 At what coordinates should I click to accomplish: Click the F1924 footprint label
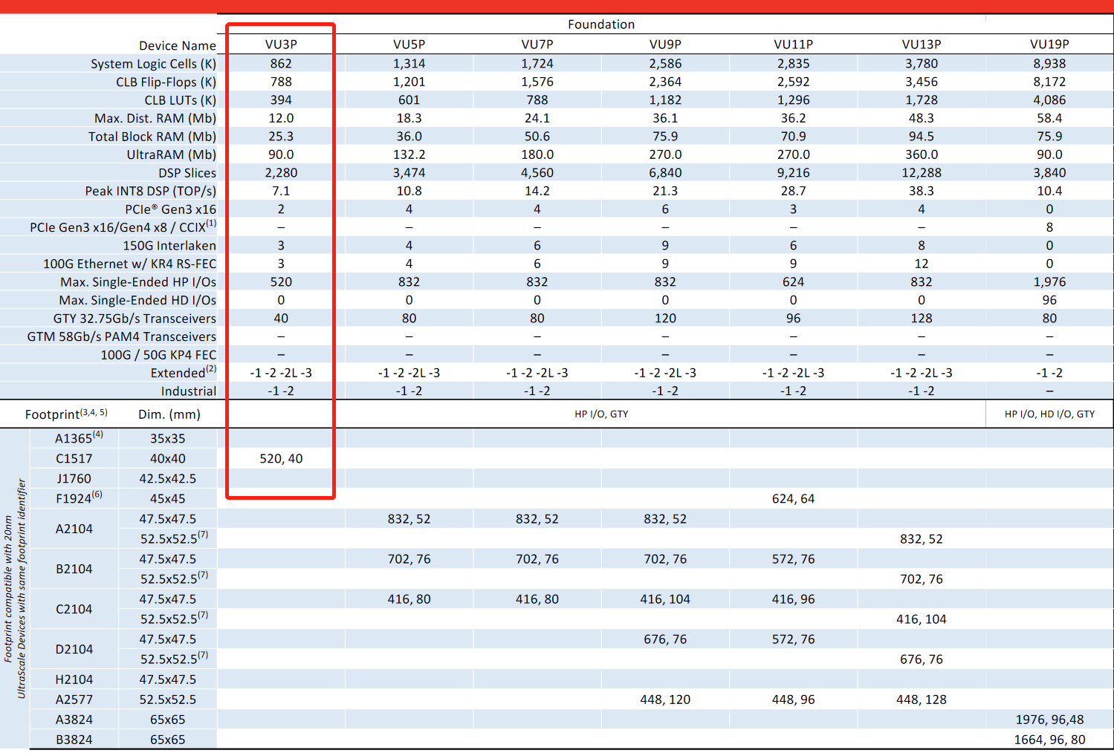click(79, 498)
